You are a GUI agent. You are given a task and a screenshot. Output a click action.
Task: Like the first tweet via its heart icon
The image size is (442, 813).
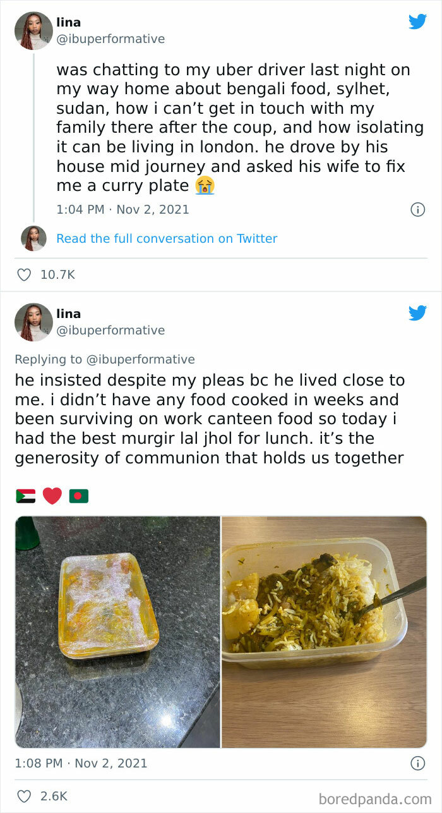[24, 273]
